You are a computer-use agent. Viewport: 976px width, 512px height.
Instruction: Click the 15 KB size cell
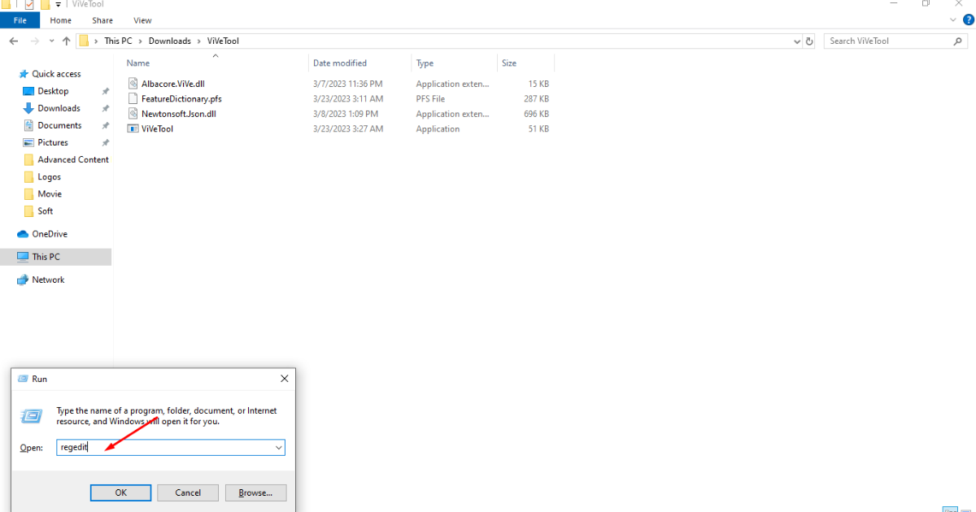pyautogui.click(x=539, y=84)
